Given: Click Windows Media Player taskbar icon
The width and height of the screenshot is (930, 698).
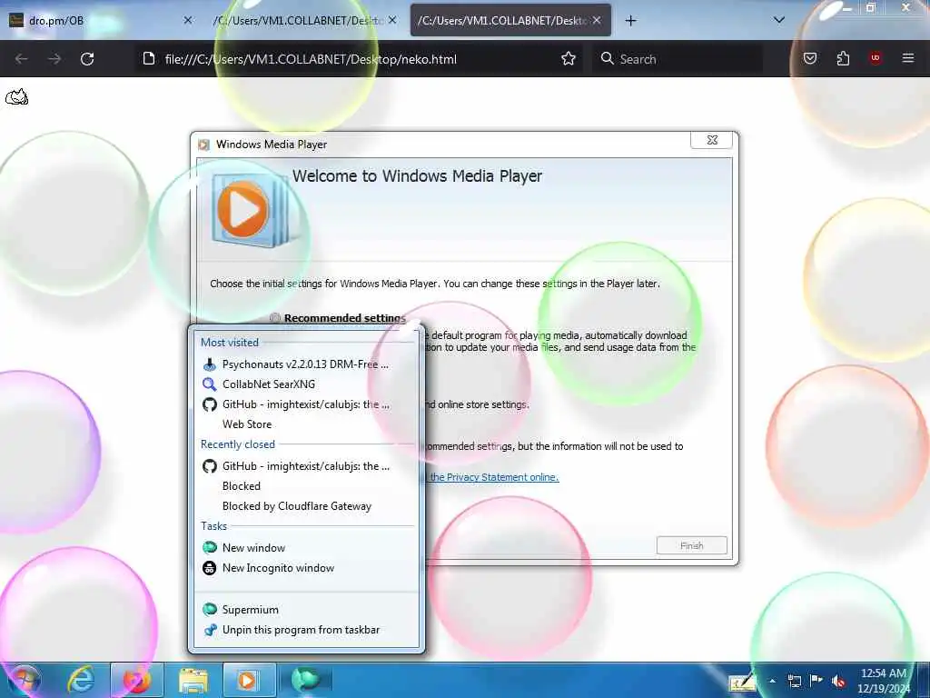Looking at the screenshot, I should click(248, 680).
